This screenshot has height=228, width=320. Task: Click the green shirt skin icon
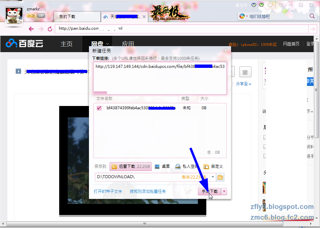coord(261,5)
